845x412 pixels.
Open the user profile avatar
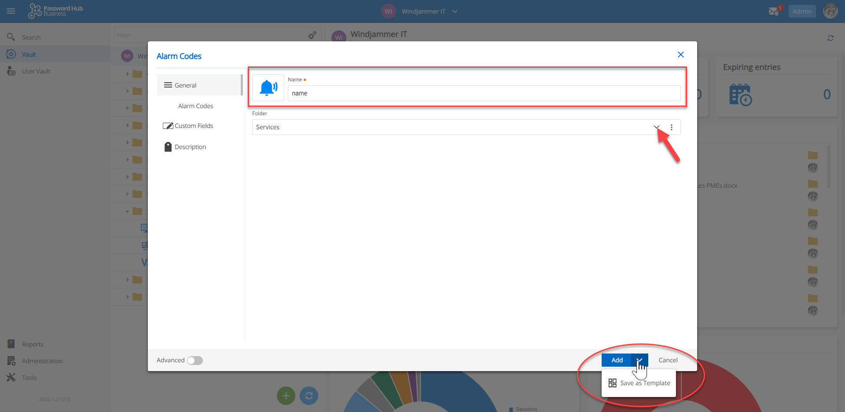click(x=830, y=11)
